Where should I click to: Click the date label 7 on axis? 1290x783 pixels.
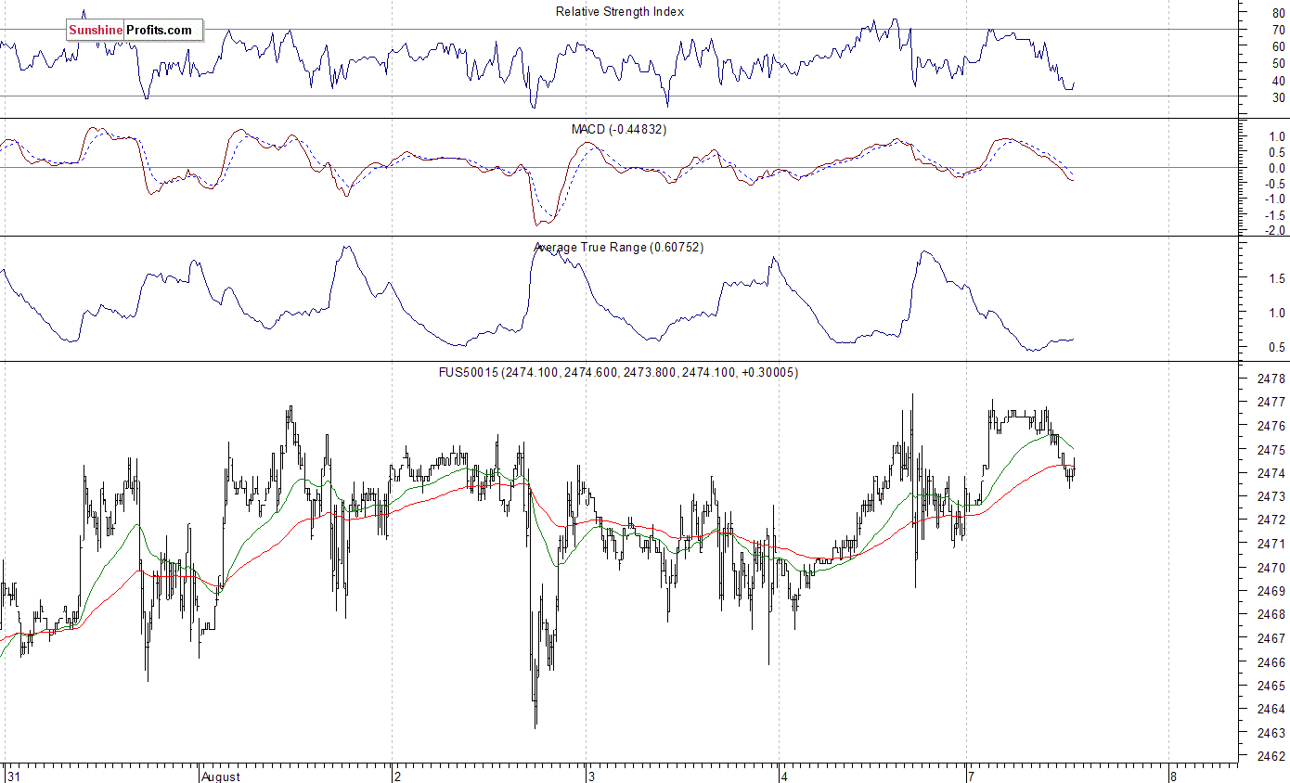971,776
